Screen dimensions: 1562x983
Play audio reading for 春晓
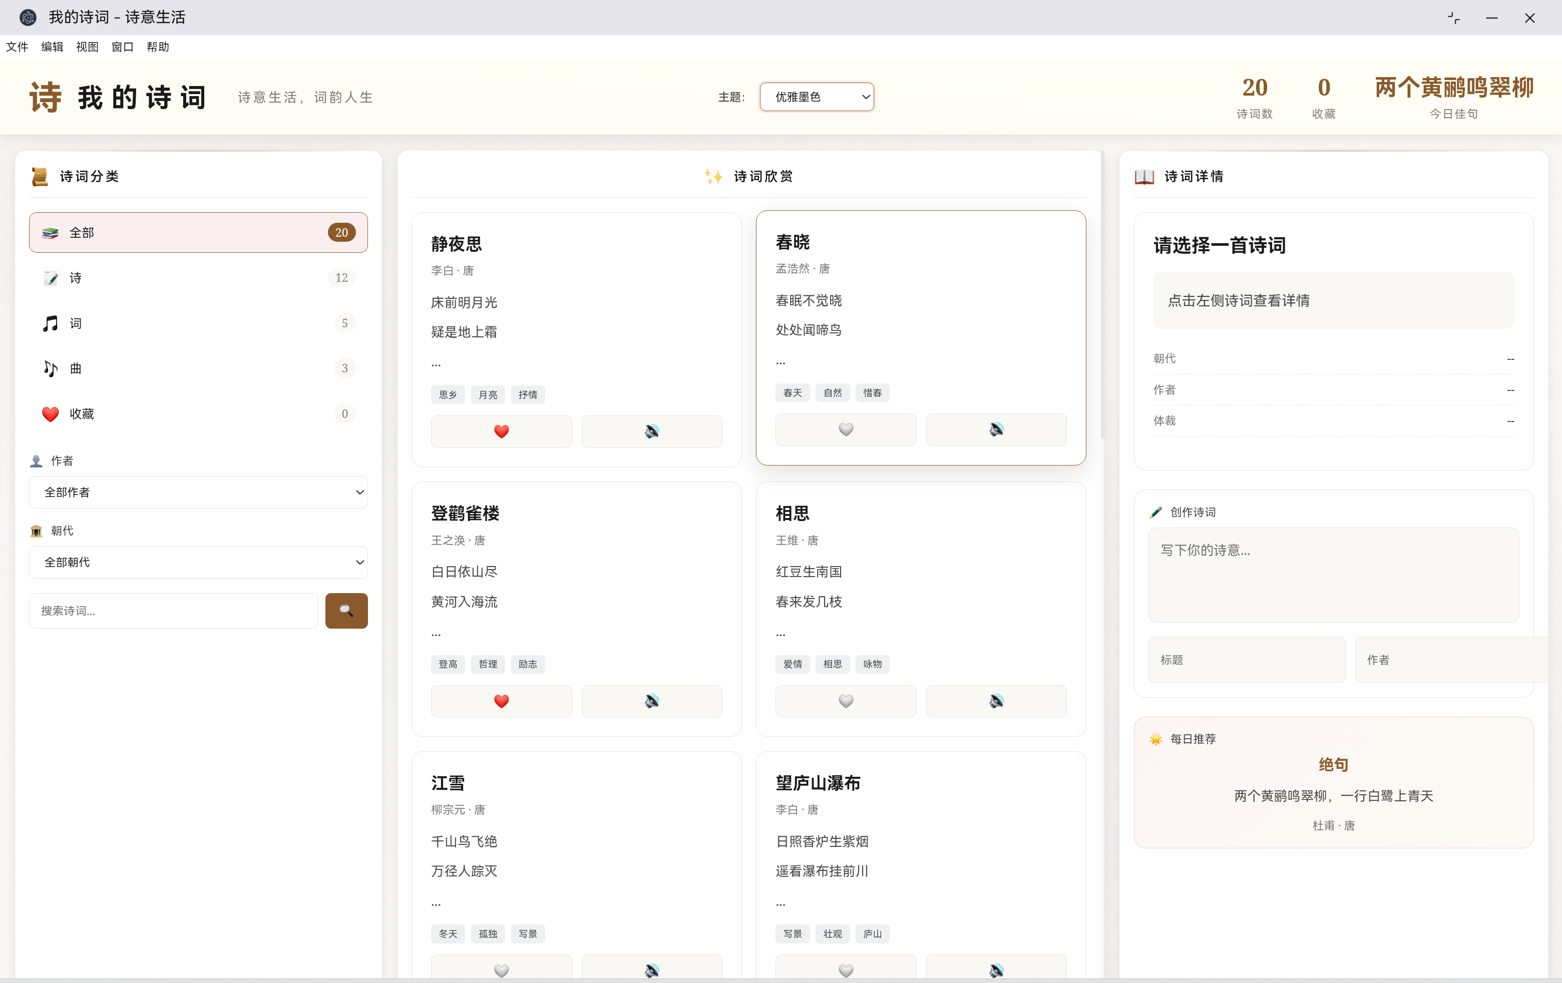(996, 429)
